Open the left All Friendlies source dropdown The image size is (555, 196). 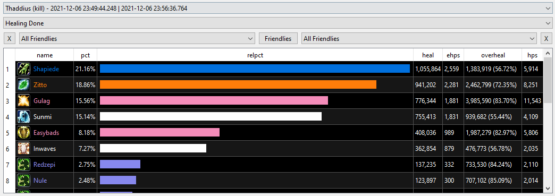(x=137, y=39)
